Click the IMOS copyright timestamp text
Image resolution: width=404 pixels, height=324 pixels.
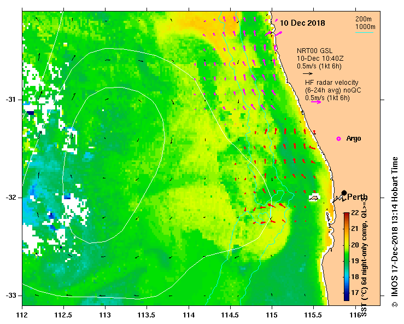pyautogui.click(x=395, y=232)
